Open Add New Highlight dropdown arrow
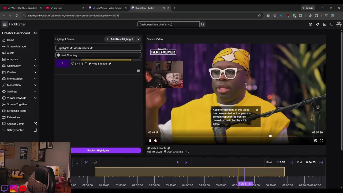The width and height of the screenshot is (343, 193). click(139, 39)
